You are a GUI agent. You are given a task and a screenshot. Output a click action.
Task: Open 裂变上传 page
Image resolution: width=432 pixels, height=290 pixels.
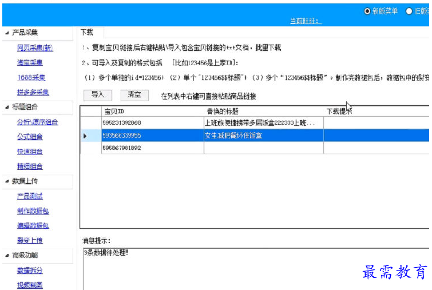[x=30, y=240]
